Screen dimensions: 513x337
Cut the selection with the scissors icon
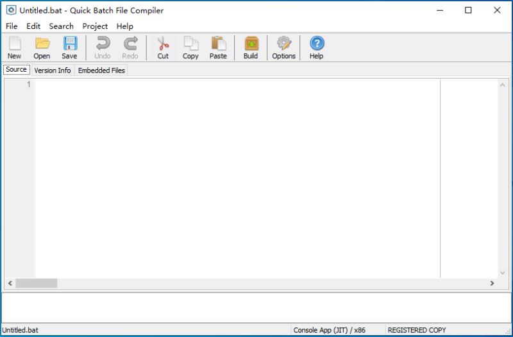163,47
